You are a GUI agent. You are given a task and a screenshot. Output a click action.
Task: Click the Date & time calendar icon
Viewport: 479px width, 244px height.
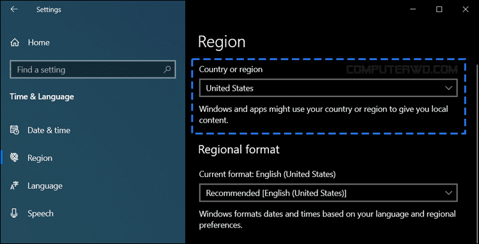pyautogui.click(x=14, y=130)
